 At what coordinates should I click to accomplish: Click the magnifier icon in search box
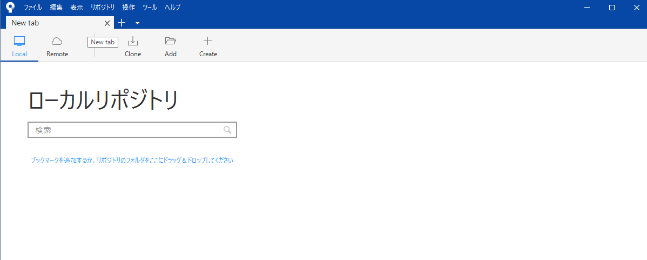[x=227, y=130]
